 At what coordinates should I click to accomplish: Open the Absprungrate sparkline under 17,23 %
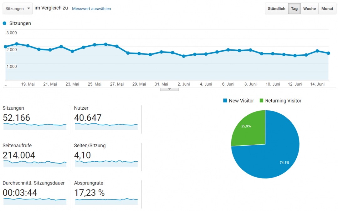coord(106,201)
